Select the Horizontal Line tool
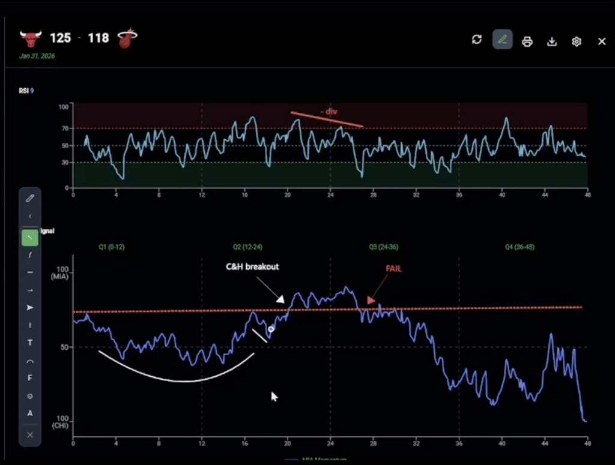The image size is (615, 465). [x=30, y=272]
